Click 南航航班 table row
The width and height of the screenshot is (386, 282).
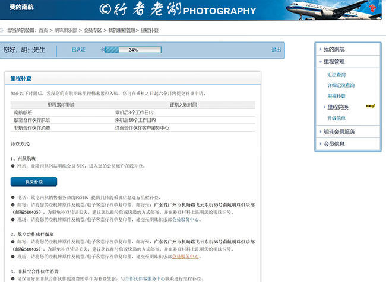[132, 113]
